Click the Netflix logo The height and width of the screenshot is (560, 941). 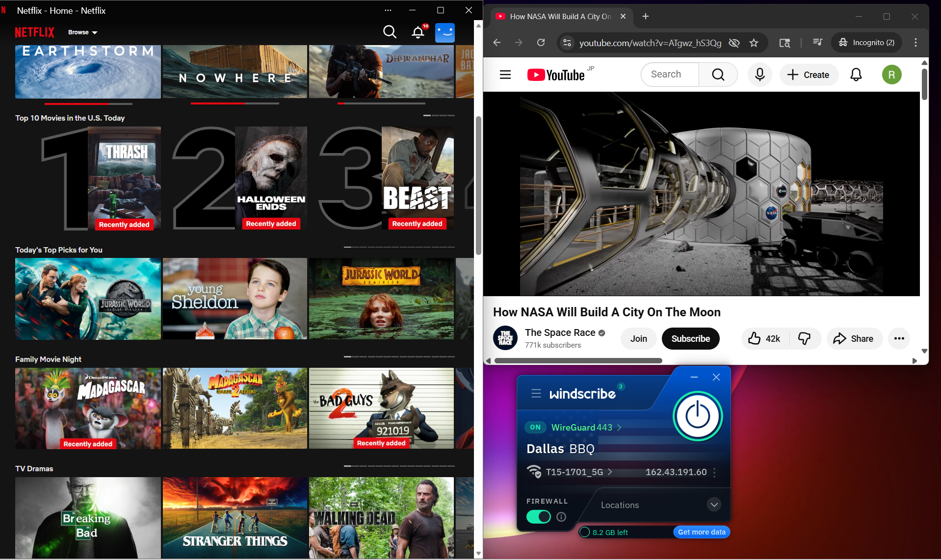coord(34,32)
